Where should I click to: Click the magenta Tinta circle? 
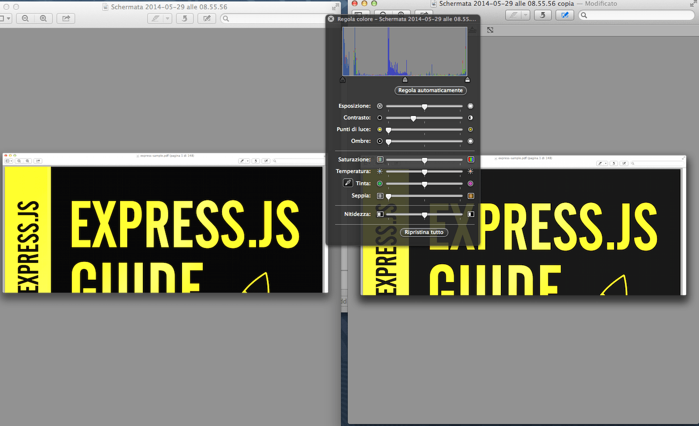[x=470, y=183]
